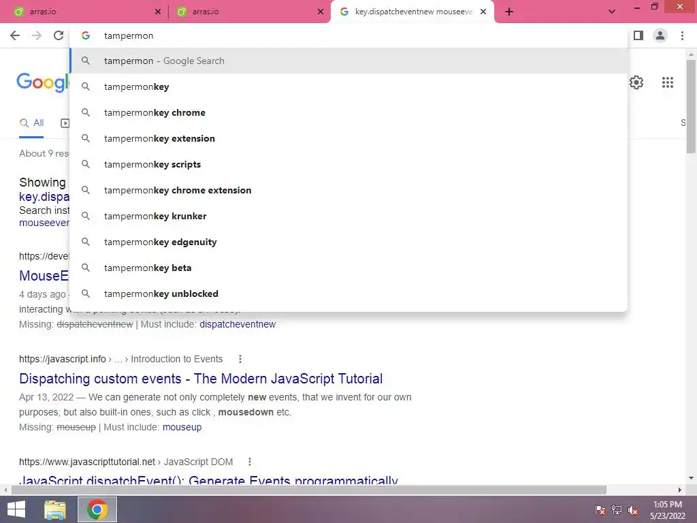Open the Windows Start button
The height and width of the screenshot is (523, 697).
[16, 509]
